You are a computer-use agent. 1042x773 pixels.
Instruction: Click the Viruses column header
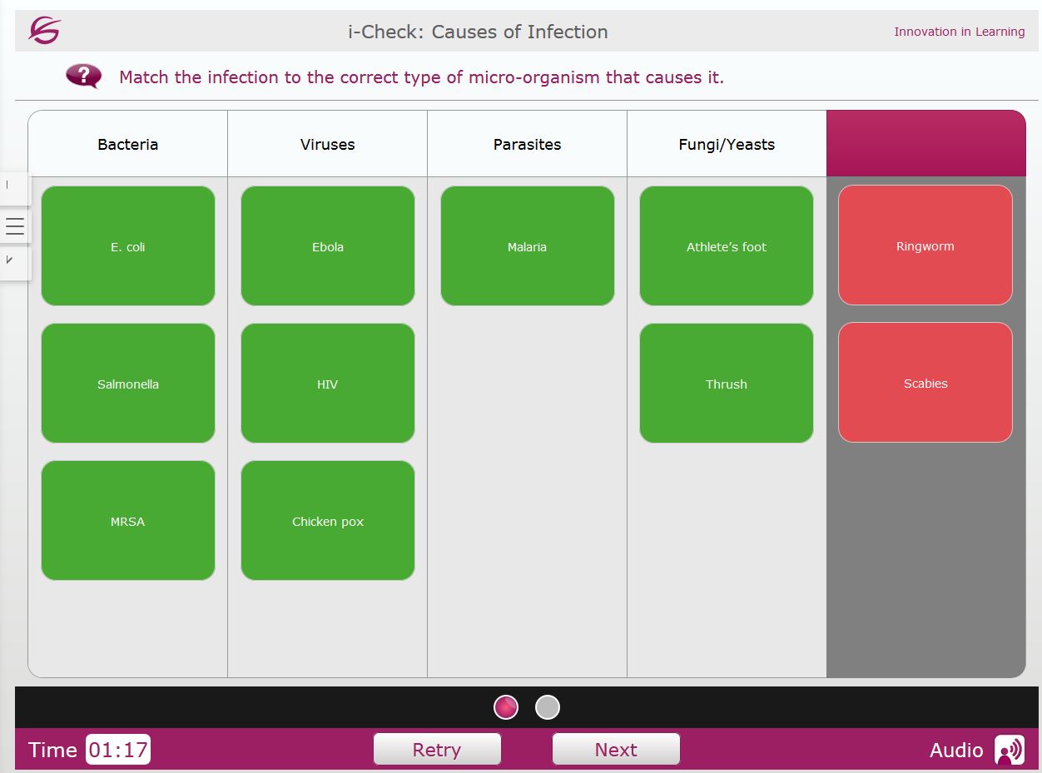point(328,144)
